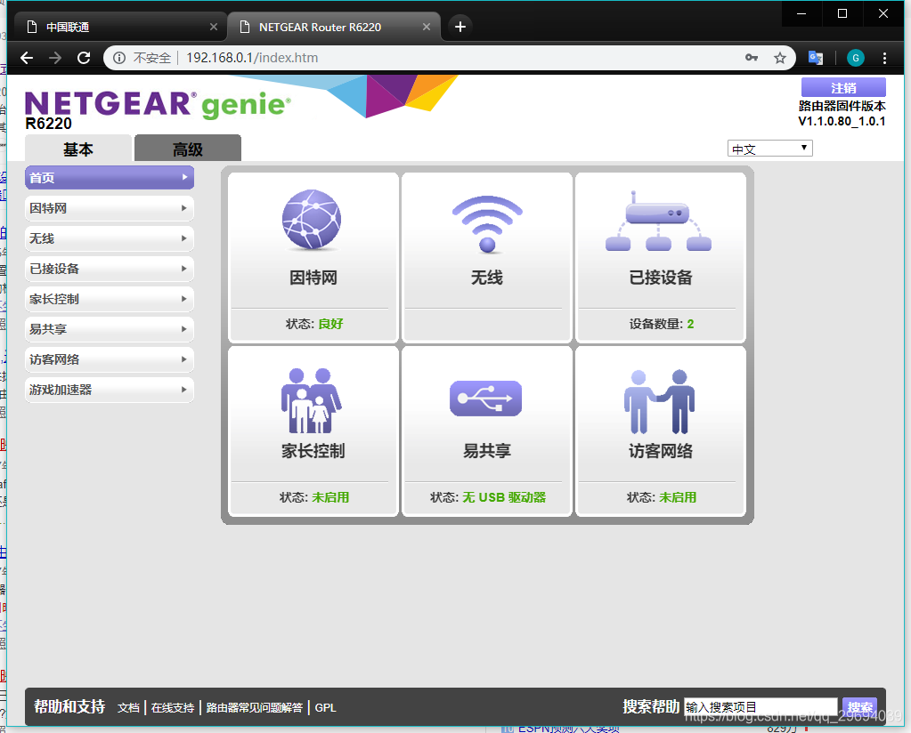Click the 无 USB 驱动器 status text
This screenshot has height=733, width=911.
[504, 497]
